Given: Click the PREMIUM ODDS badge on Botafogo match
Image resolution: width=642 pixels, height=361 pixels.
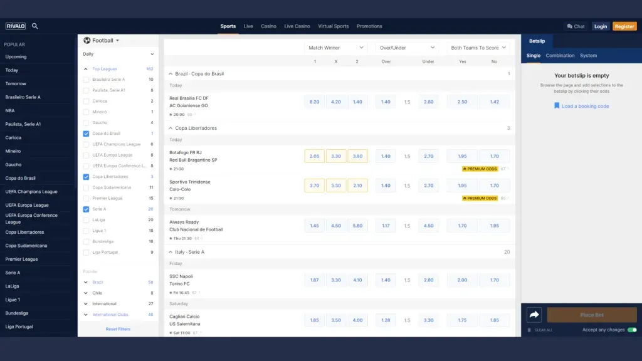Looking at the screenshot, I should coord(480,169).
